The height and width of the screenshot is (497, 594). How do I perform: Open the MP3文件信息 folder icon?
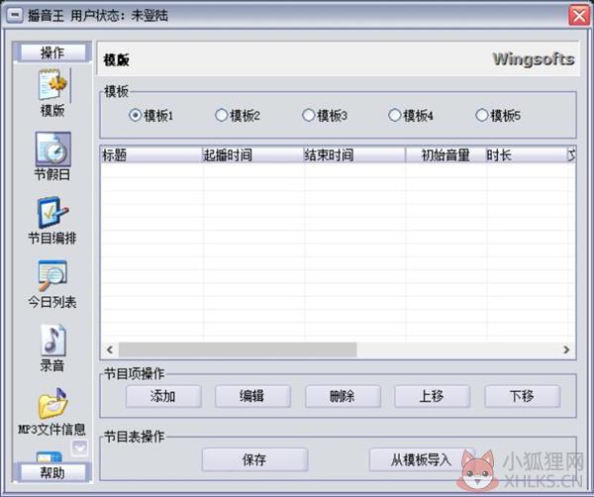click(x=53, y=403)
